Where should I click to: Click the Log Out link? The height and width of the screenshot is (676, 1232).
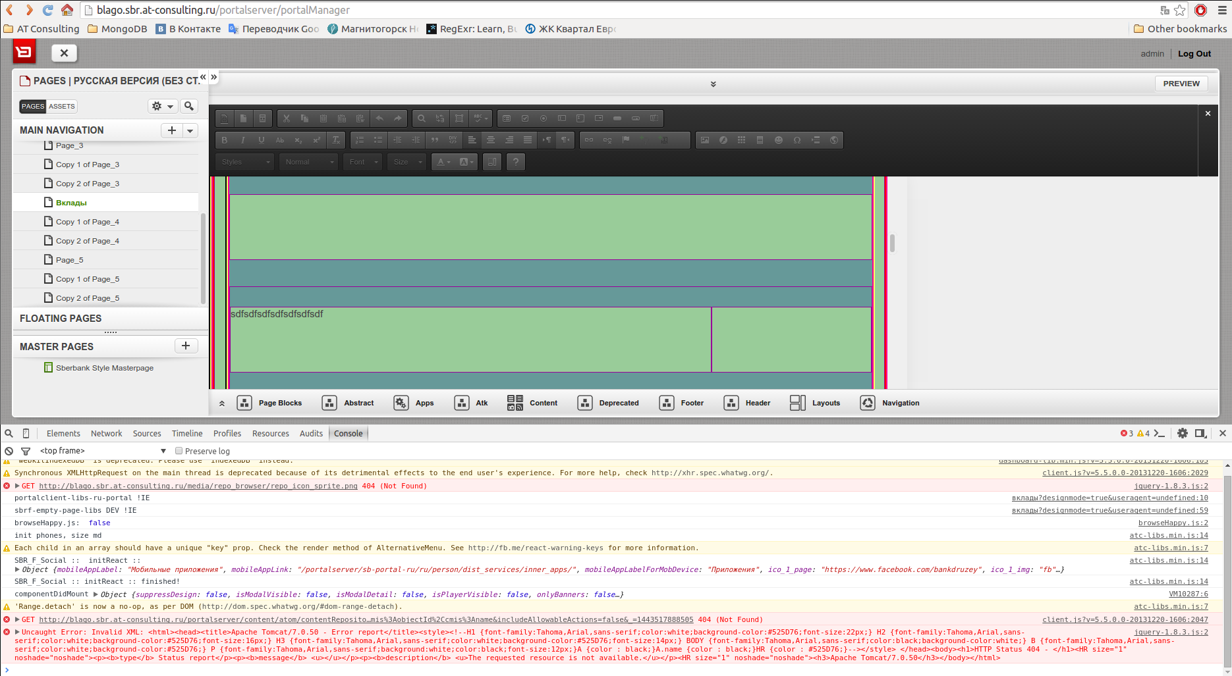point(1194,54)
